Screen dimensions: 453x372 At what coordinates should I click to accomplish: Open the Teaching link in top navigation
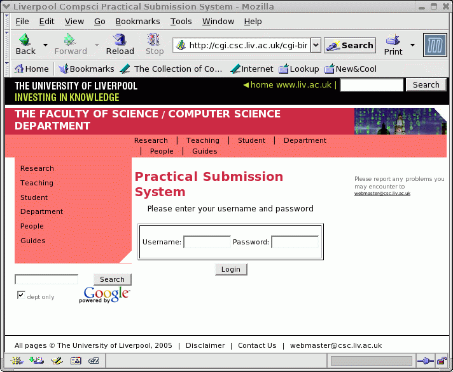[x=203, y=140]
